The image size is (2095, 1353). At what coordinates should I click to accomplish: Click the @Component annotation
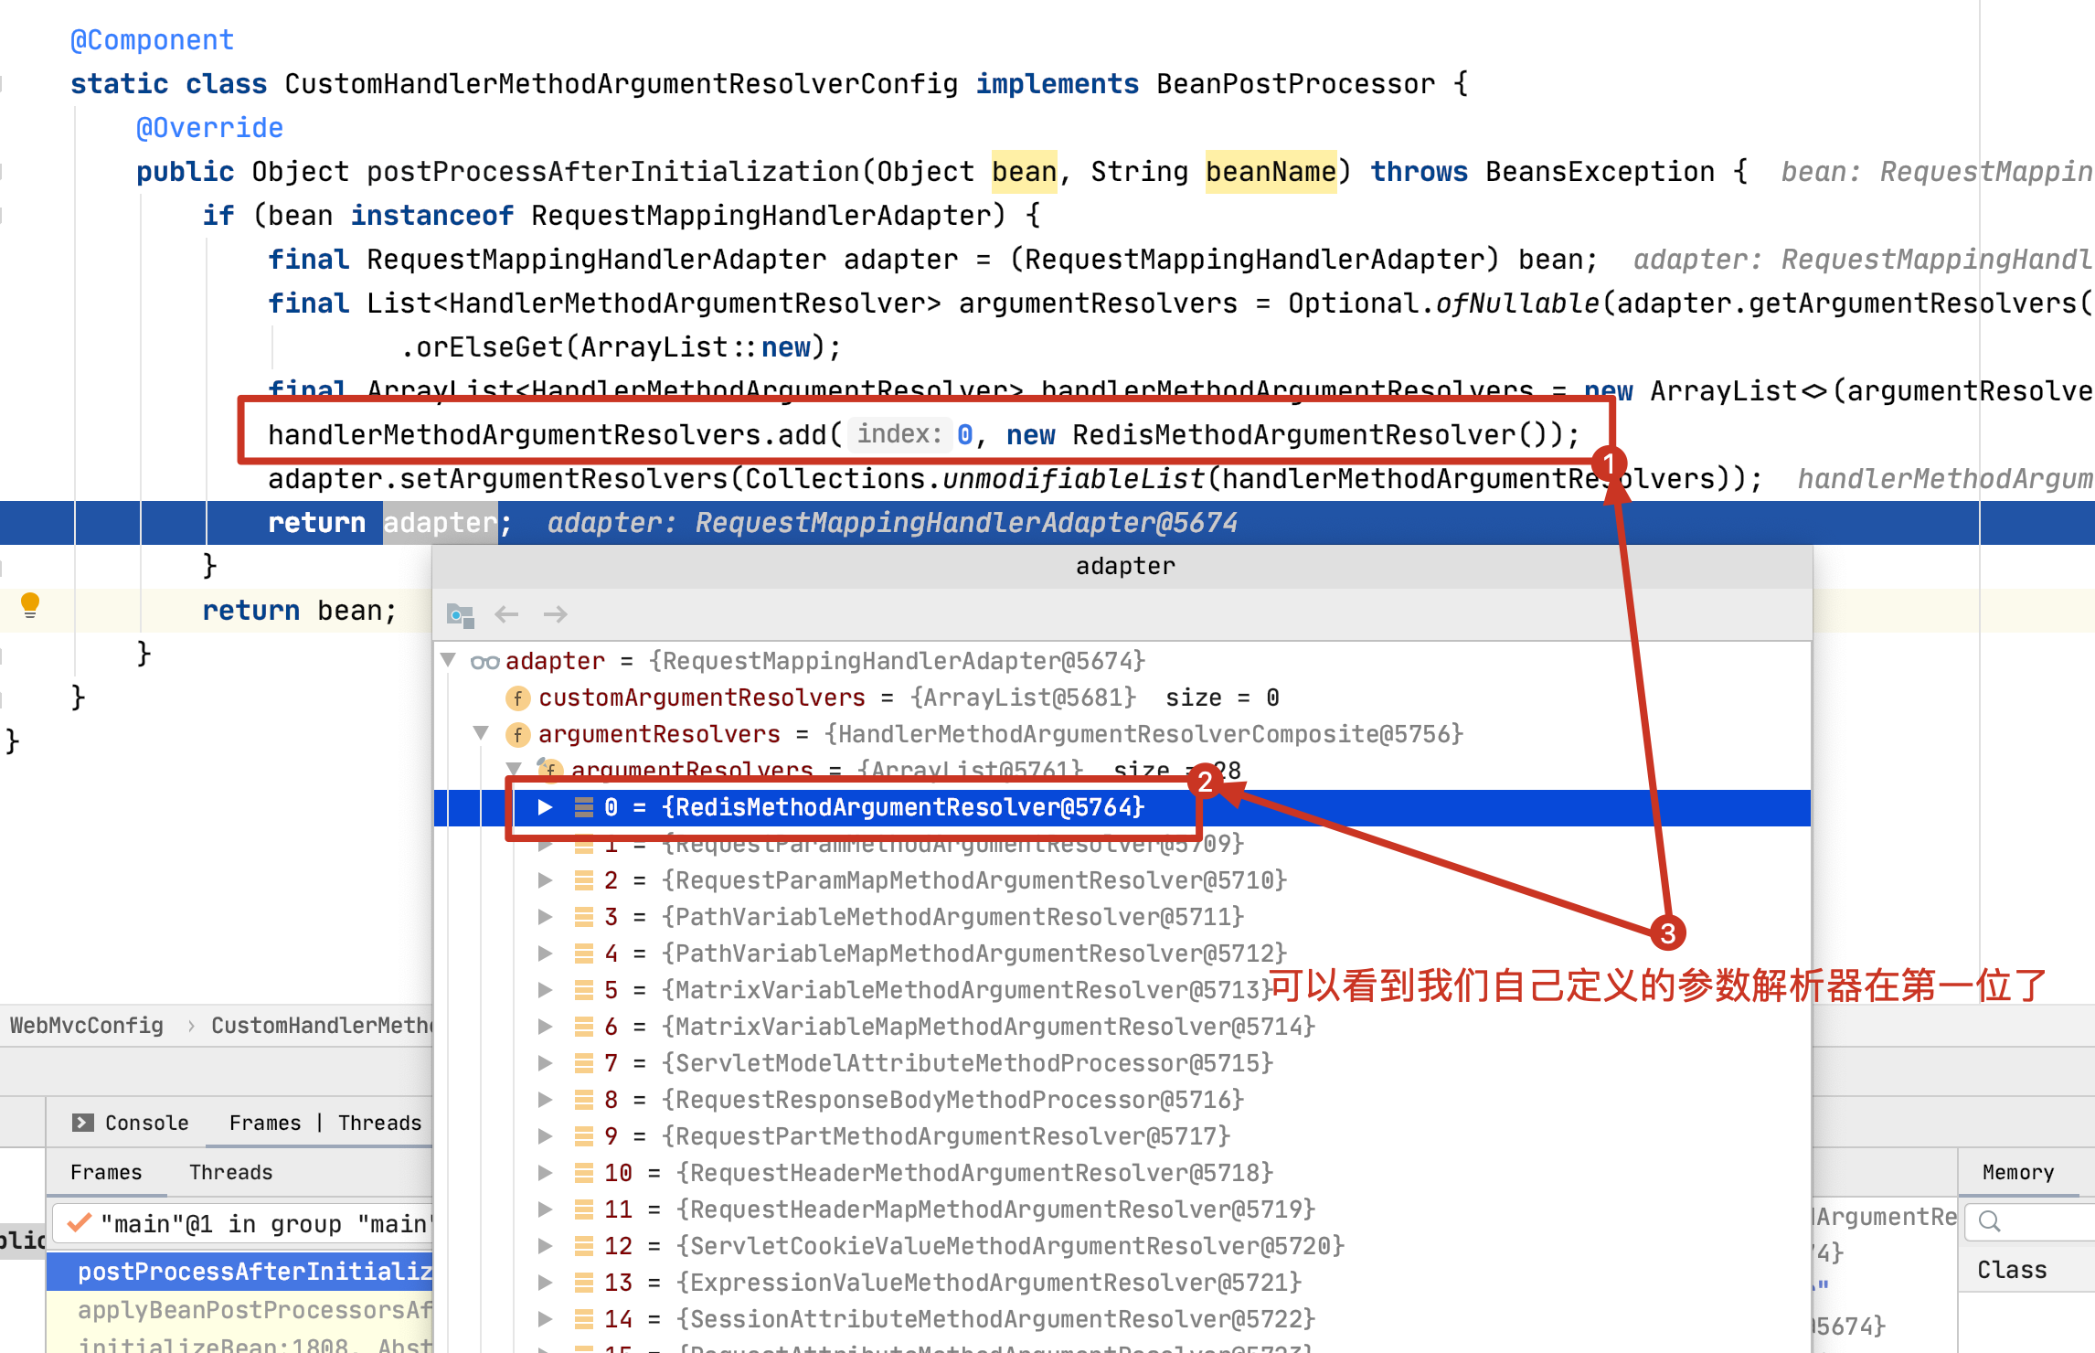152,40
